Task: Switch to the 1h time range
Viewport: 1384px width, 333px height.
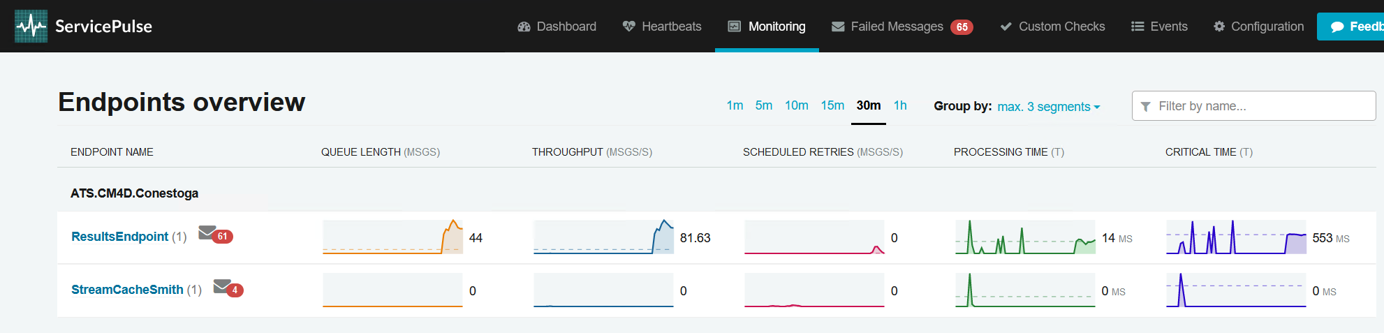Action: tap(900, 105)
